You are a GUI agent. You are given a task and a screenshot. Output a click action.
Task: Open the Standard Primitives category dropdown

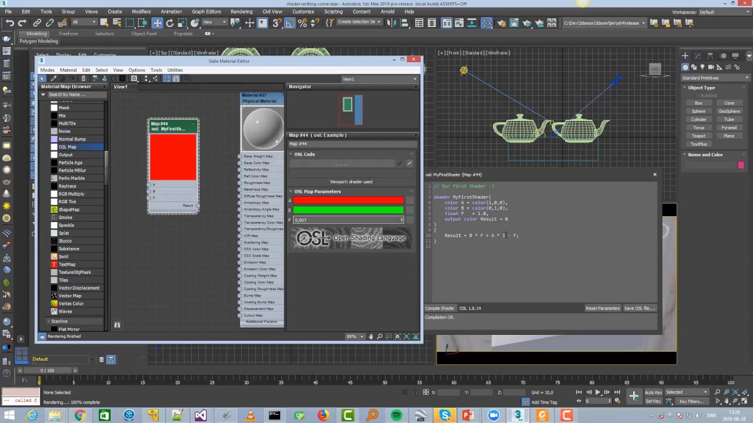click(715, 78)
